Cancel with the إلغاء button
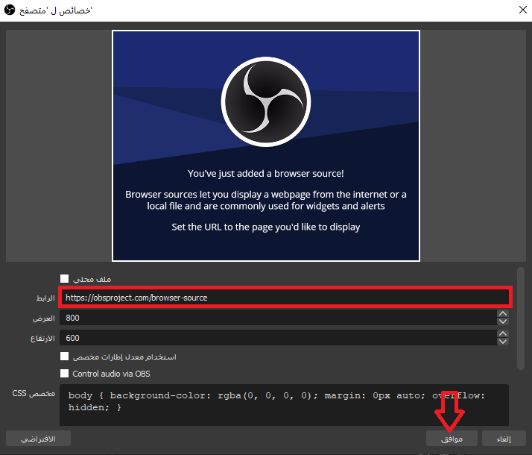 pyautogui.click(x=504, y=439)
